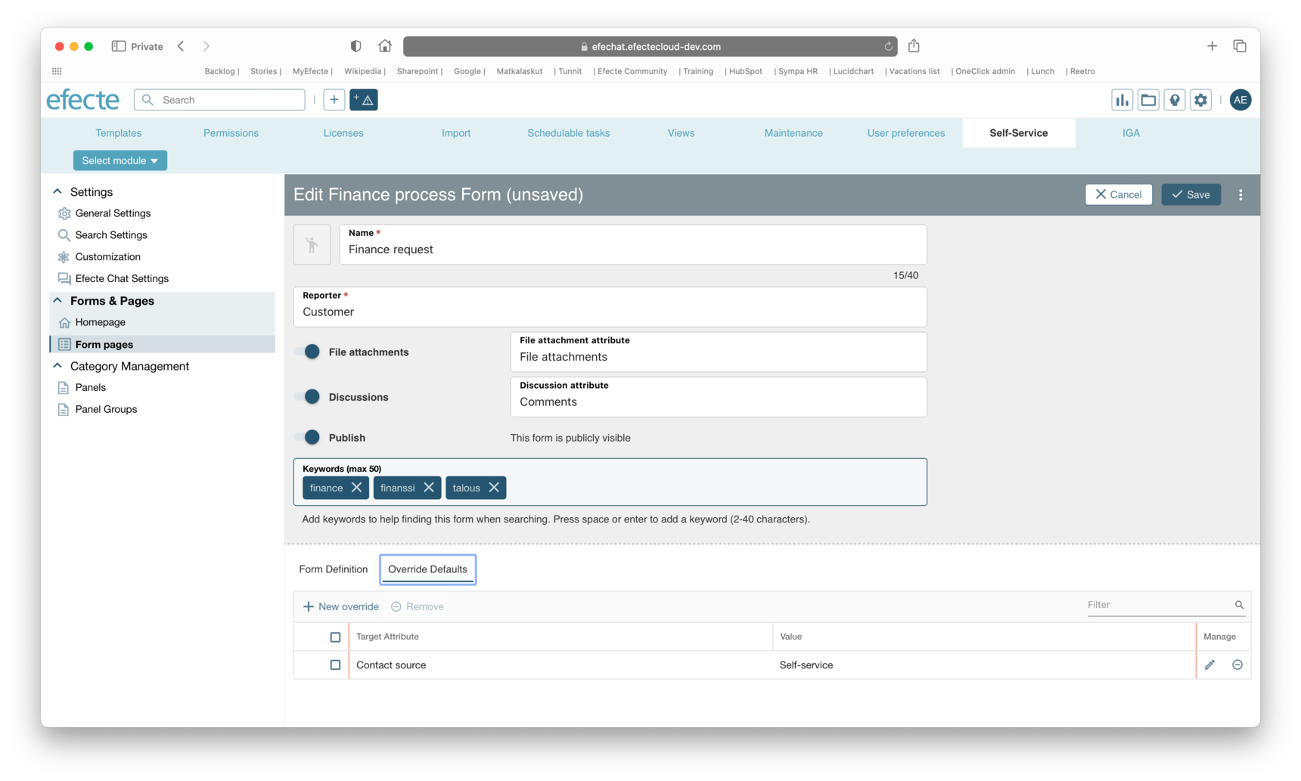Viewport: 1301px width, 781px height.
Task: Switch to the Form Definition tab
Action: [333, 569]
